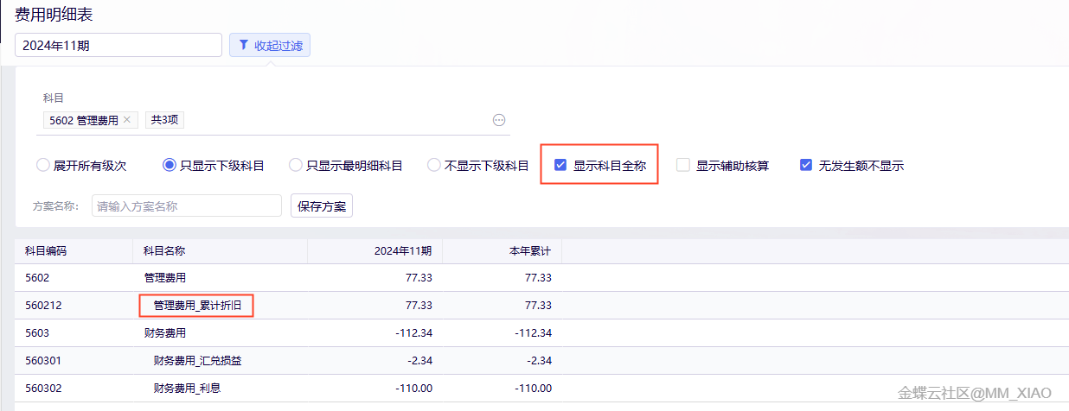Click the 本年累计 column header
The width and height of the screenshot is (1069, 411).
[529, 251]
